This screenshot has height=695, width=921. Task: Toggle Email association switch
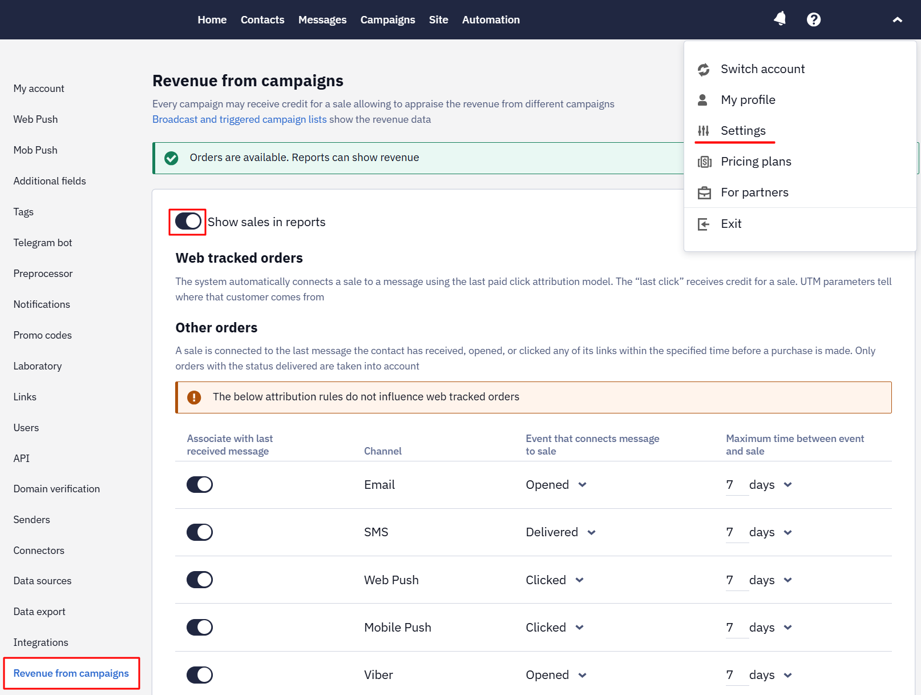pos(200,485)
